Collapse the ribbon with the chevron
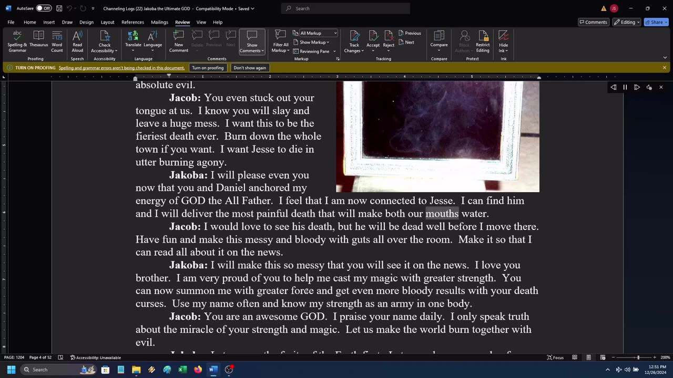The width and height of the screenshot is (673, 378). point(665,58)
